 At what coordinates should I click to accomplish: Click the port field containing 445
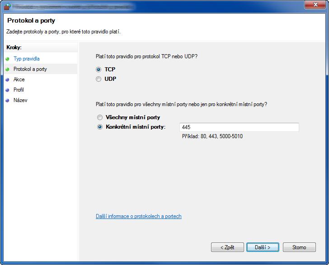pos(239,127)
